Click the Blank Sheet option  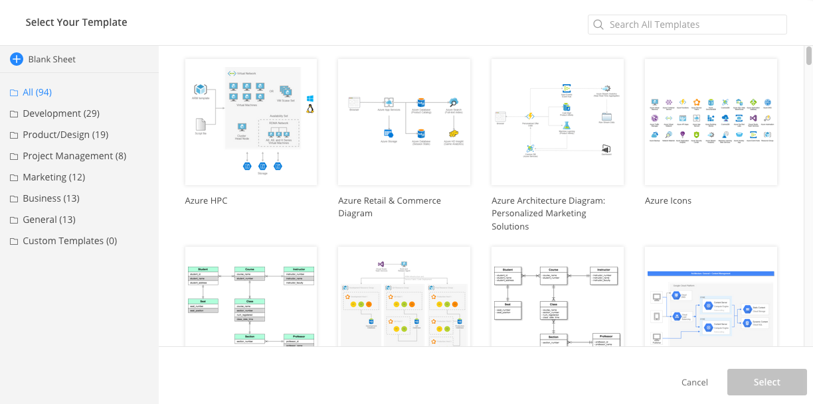tap(51, 59)
